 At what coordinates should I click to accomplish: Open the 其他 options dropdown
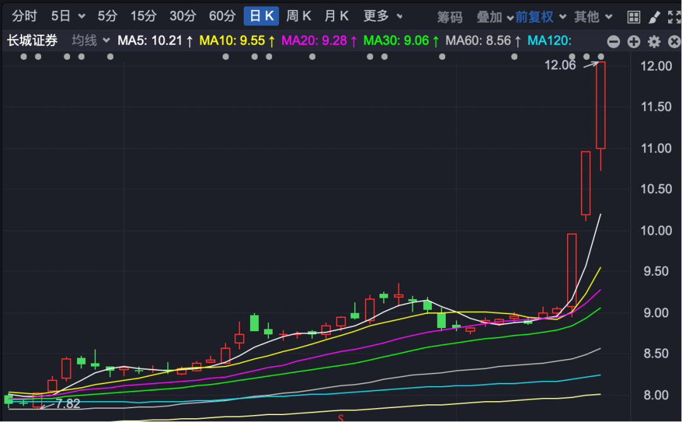[x=593, y=16]
